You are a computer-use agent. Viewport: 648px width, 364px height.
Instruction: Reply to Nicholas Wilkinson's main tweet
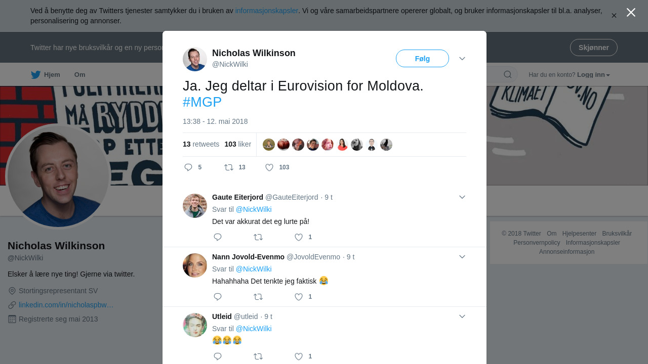[x=188, y=167]
